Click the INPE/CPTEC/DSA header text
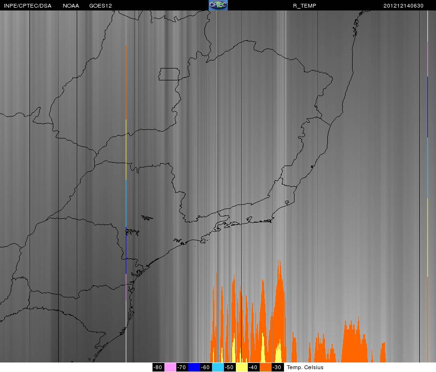 coord(28,6)
